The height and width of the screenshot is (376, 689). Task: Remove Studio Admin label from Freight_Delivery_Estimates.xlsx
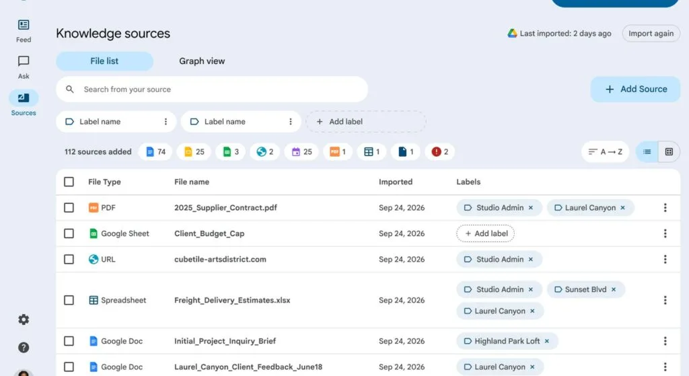pos(531,289)
